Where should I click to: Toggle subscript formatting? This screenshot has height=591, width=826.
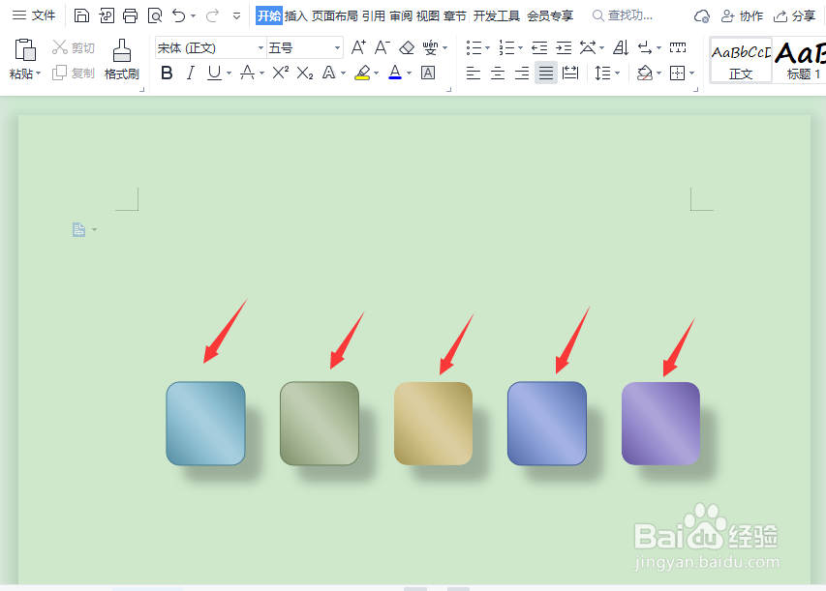(x=304, y=73)
